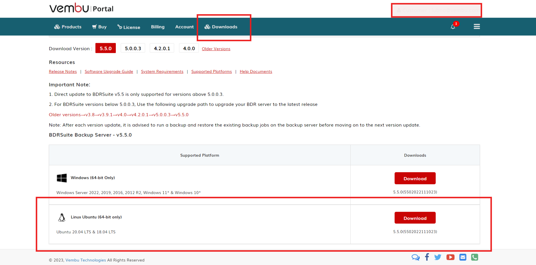Open the Help Documents link
The height and width of the screenshot is (265, 536).
(x=256, y=71)
